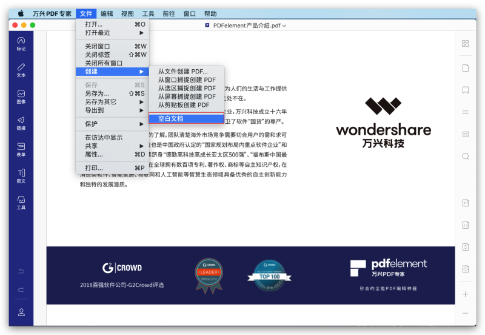Choose 打开... from file menu
Image resolution: width=485 pixels, height=335 pixels.
tap(113, 24)
